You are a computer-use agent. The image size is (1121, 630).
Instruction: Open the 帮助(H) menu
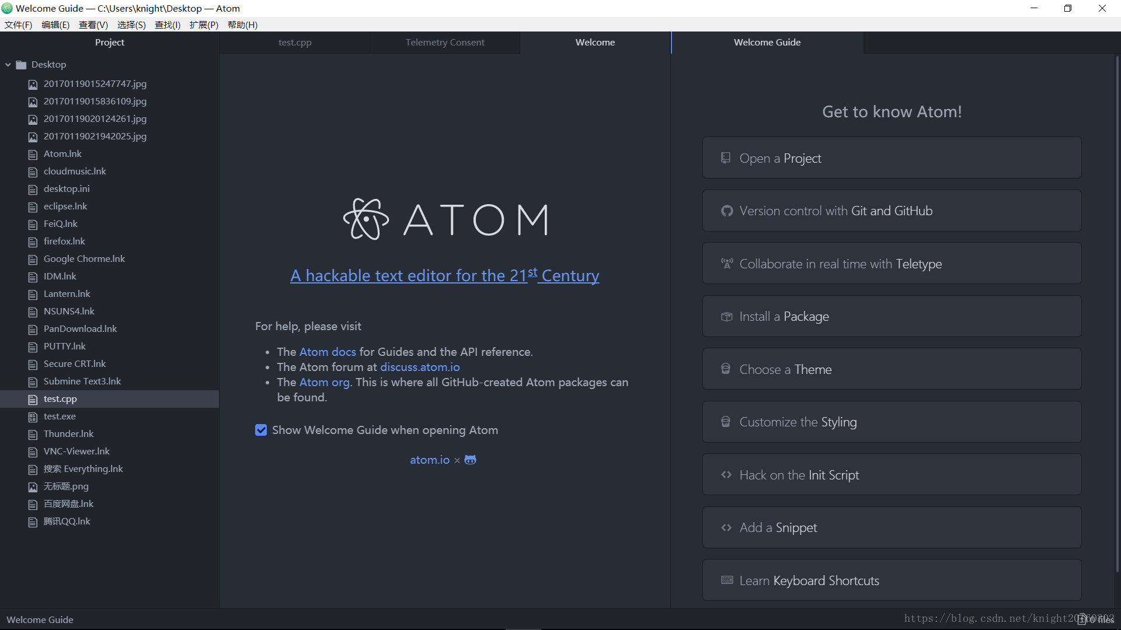point(242,24)
